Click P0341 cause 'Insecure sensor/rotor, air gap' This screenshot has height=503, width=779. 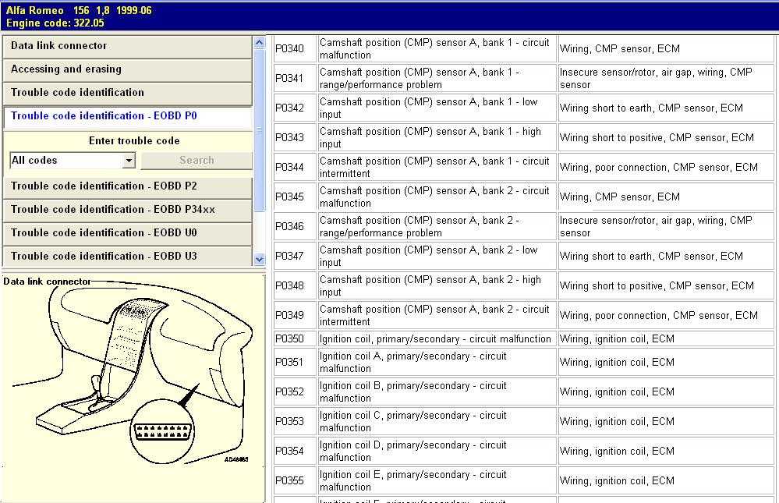666,79
